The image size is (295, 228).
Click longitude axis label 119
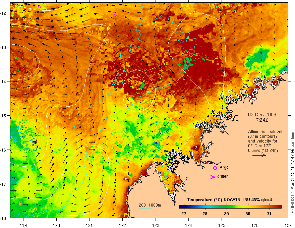pyautogui.click(x=23, y=225)
